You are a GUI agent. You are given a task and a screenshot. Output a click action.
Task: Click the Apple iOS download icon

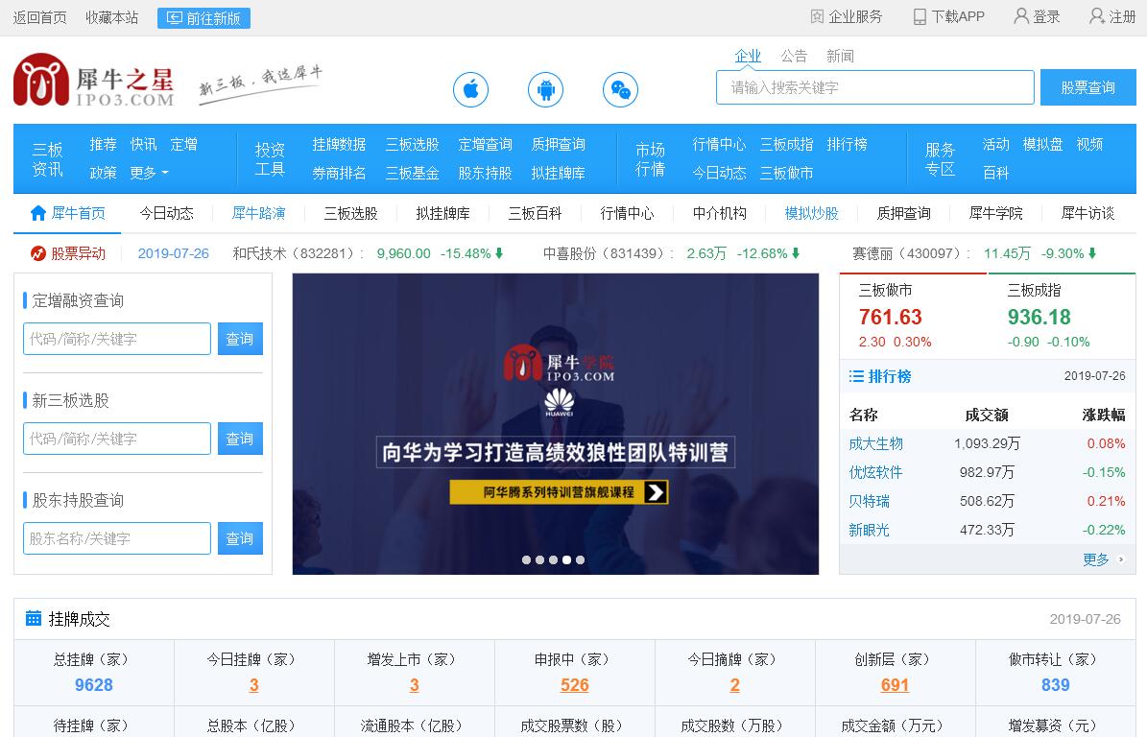pyautogui.click(x=470, y=90)
